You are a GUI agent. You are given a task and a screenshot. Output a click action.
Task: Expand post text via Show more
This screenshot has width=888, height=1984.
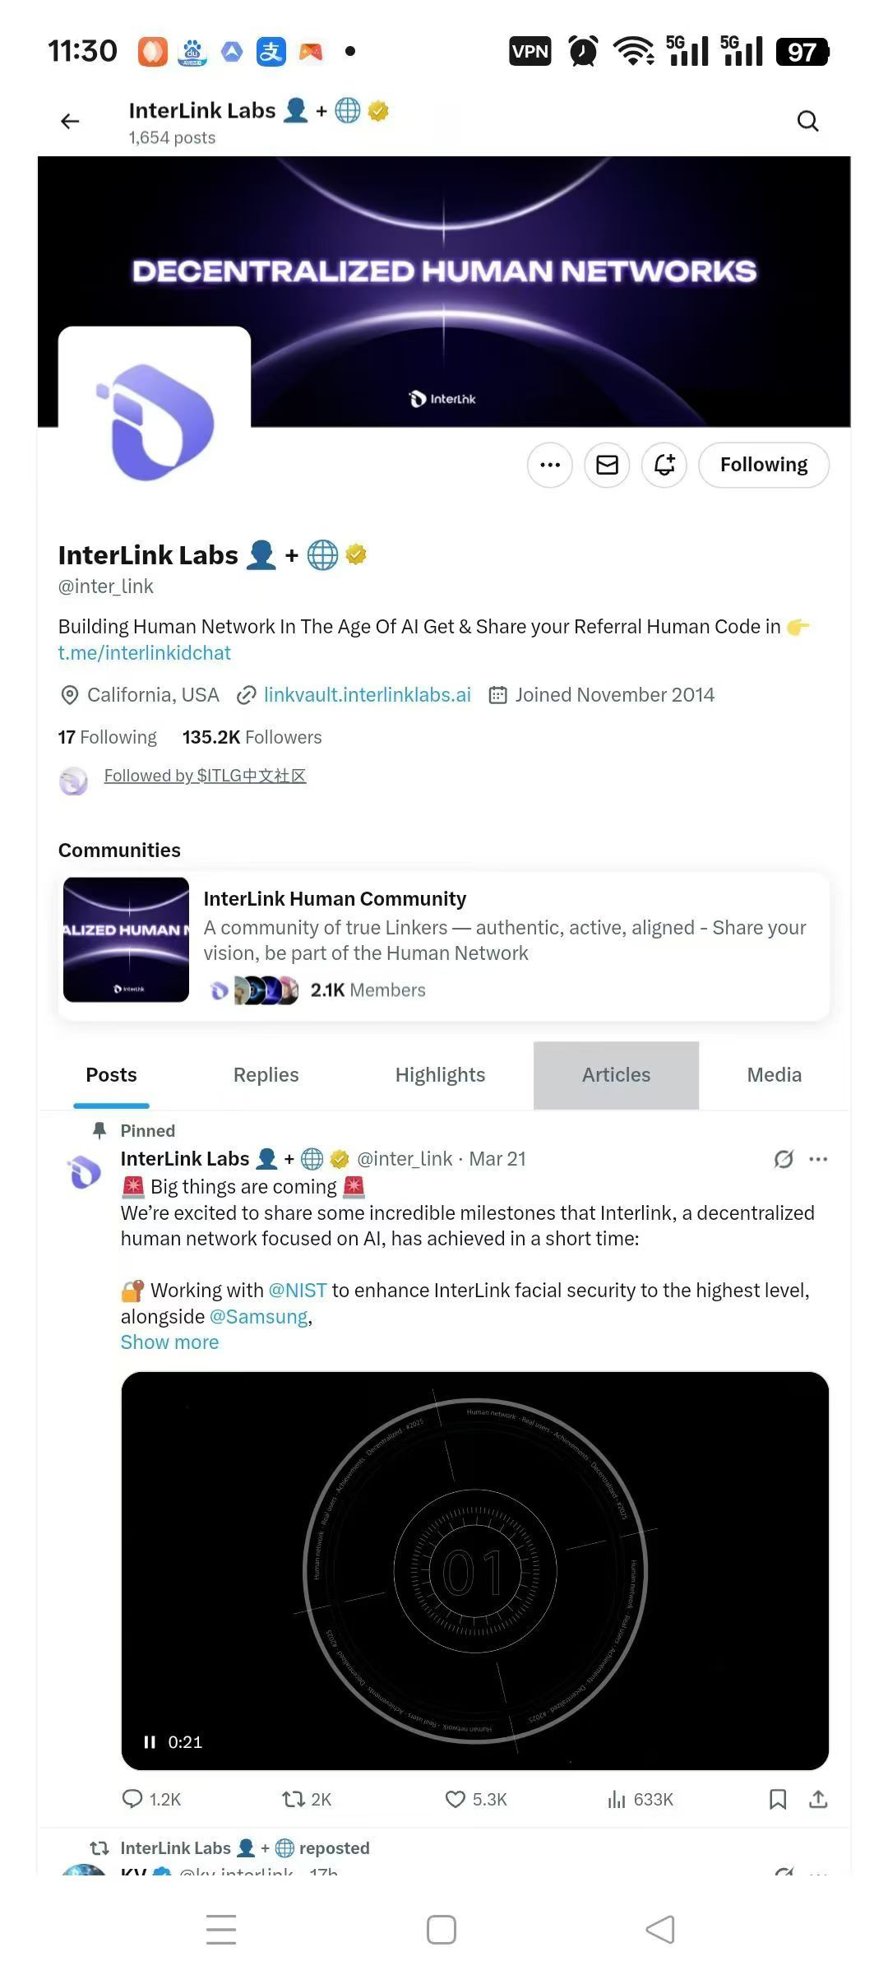pos(169,1342)
